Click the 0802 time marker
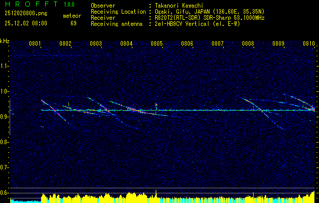 65,44
